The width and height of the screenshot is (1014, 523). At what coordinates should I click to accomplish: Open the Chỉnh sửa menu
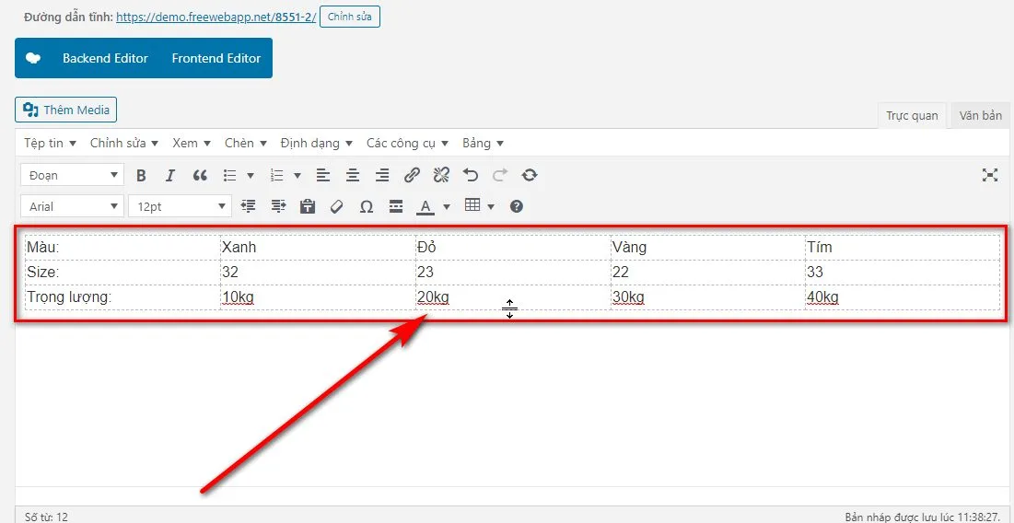[123, 143]
